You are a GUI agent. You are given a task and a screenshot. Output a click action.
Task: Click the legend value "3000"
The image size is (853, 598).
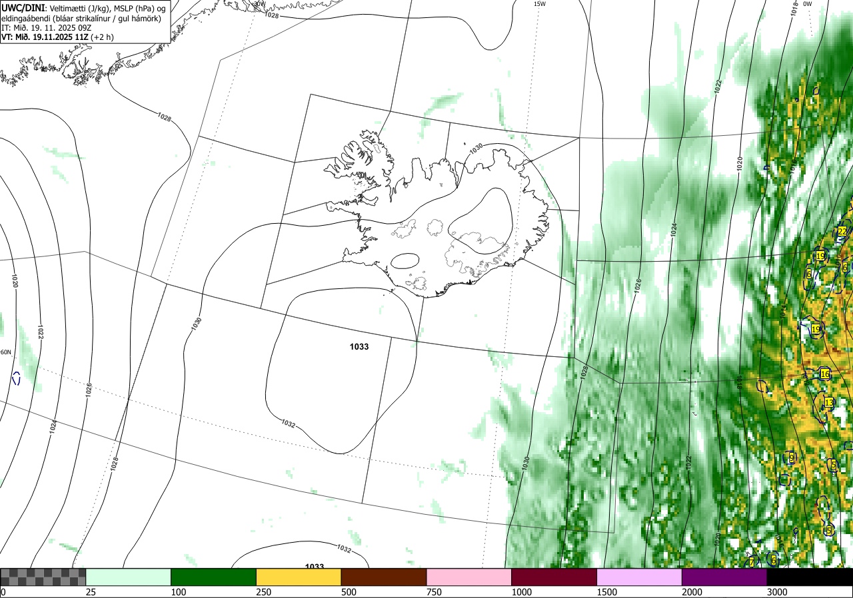click(777, 592)
